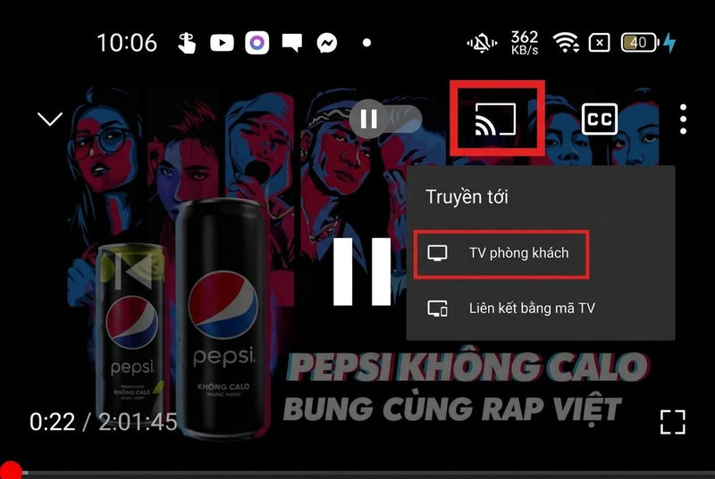The image size is (715, 479).
Task: Tap the Messenger notification icon in status bar
Action: tap(327, 43)
